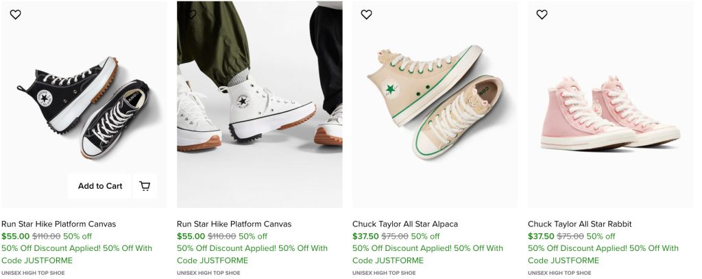The height and width of the screenshot is (279, 702).
Task: Favorite the black Run Star Hike with heart icon
Action: (15, 14)
